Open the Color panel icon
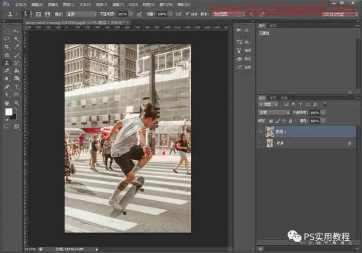This screenshot has width=362, height=253. pyautogui.click(x=239, y=59)
